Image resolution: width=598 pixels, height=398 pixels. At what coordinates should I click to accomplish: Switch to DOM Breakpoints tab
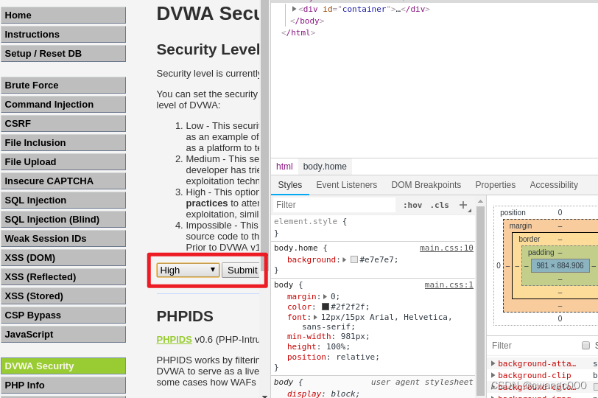point(426,185)
